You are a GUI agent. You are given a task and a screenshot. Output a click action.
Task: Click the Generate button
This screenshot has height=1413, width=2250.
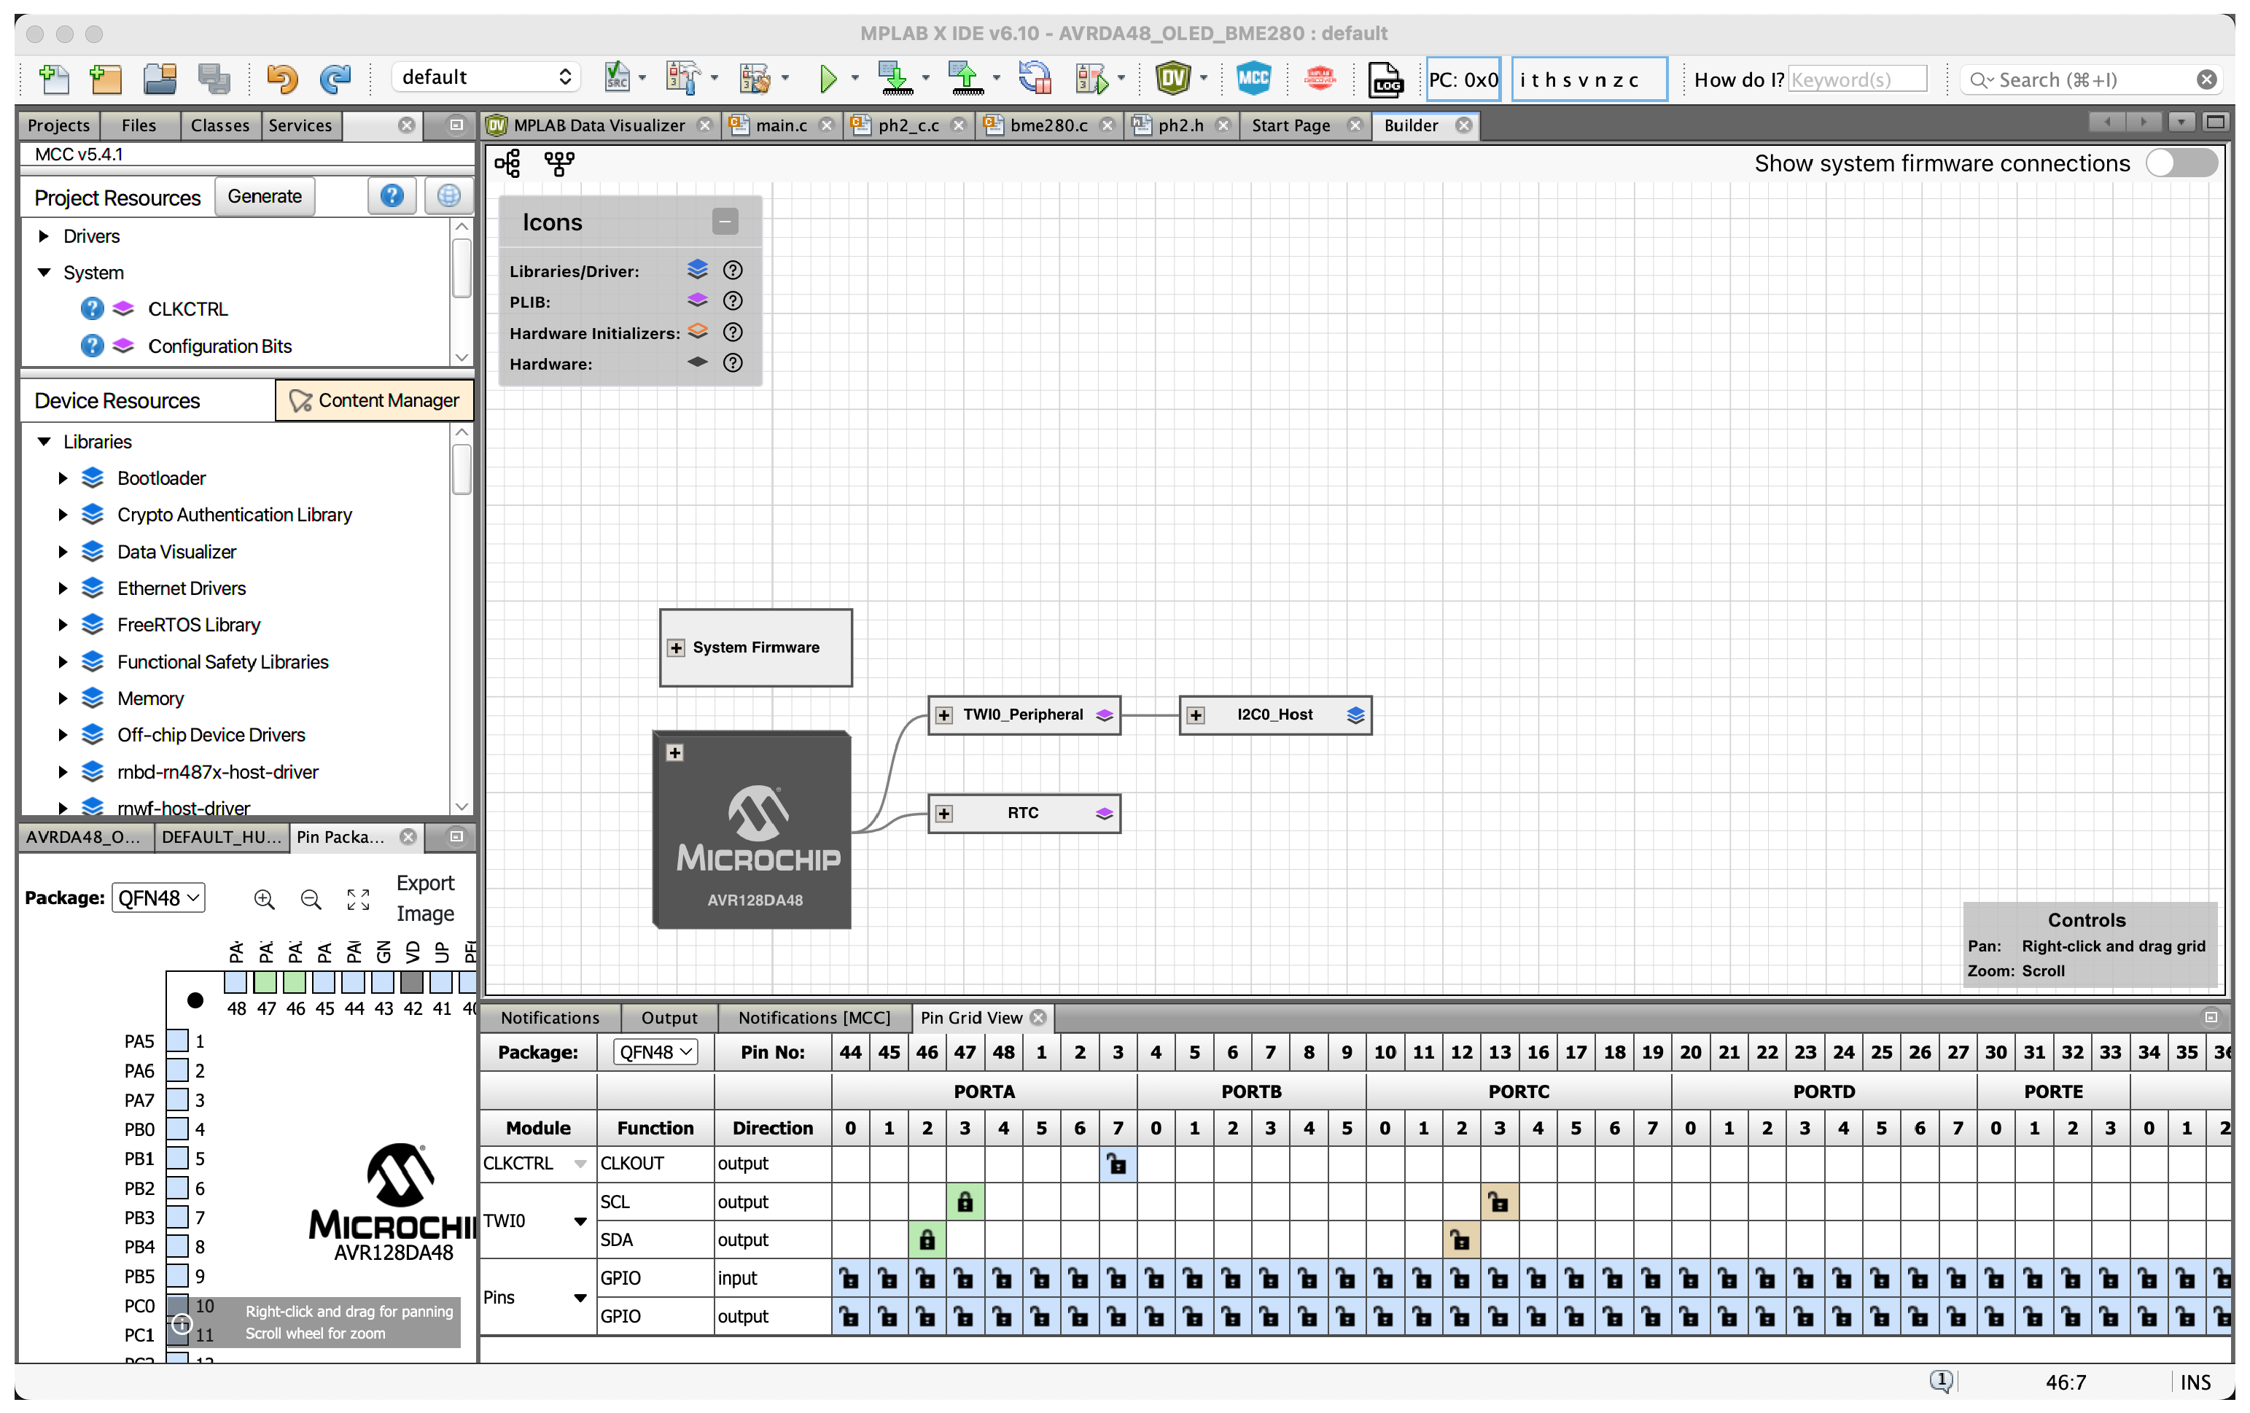[265, 196]
